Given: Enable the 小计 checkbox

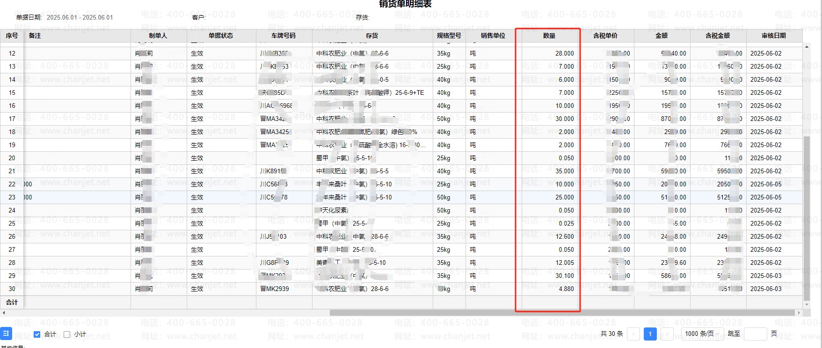Looking at the screenshot, I should 67,334.
